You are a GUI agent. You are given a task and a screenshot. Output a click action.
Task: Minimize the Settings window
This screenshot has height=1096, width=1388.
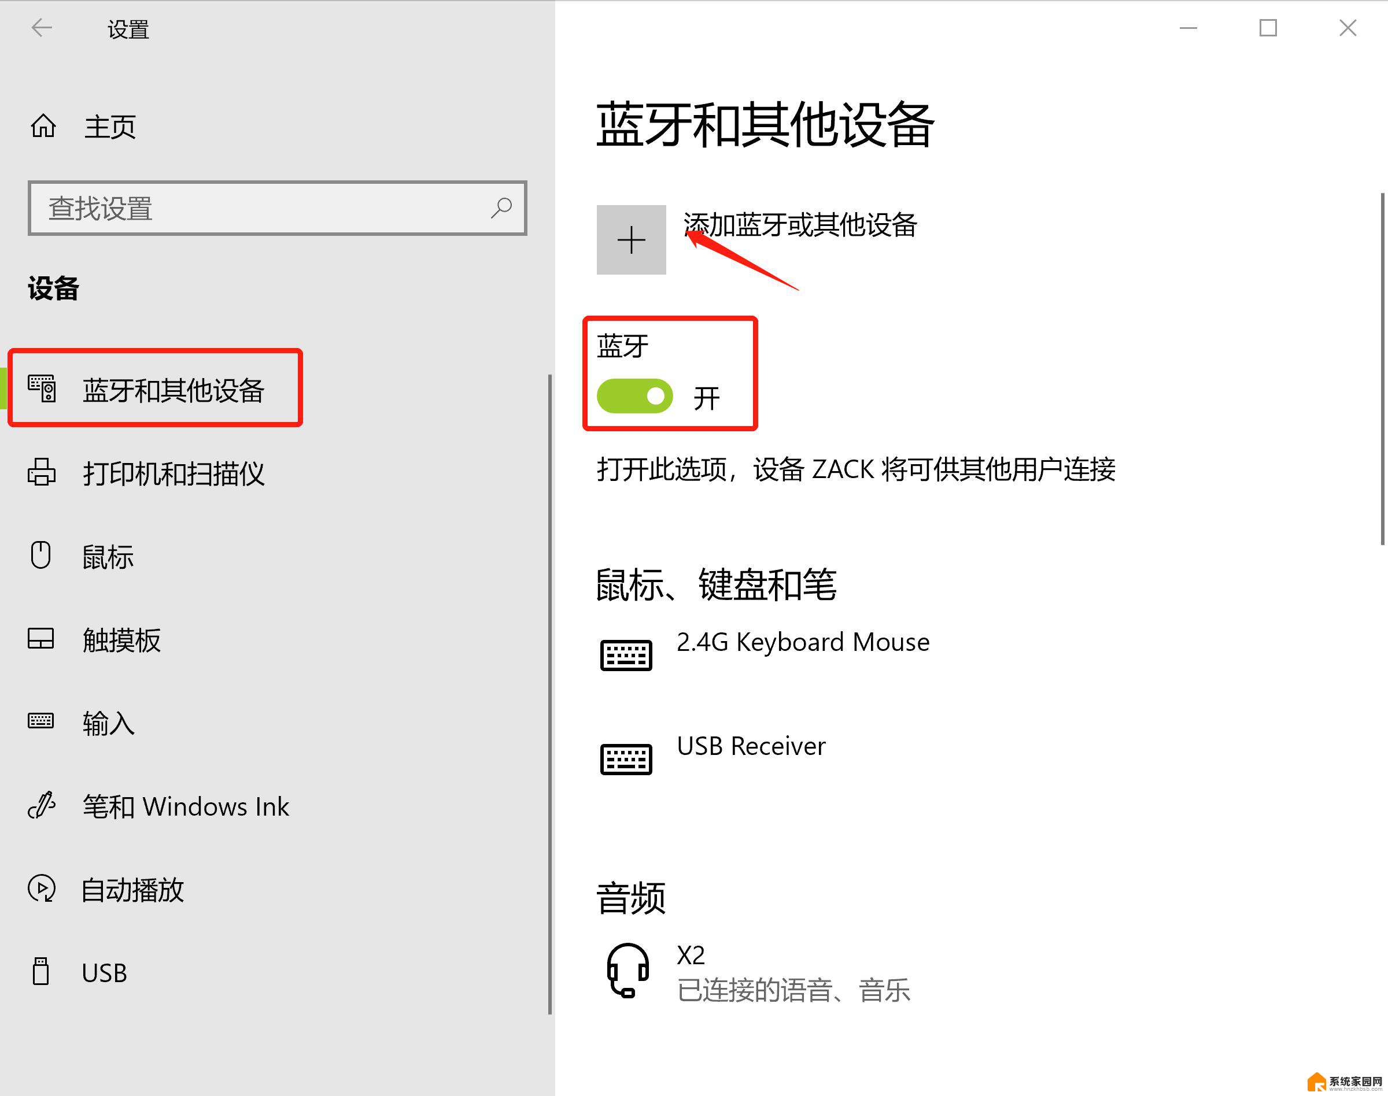(x=1188, y=28)
